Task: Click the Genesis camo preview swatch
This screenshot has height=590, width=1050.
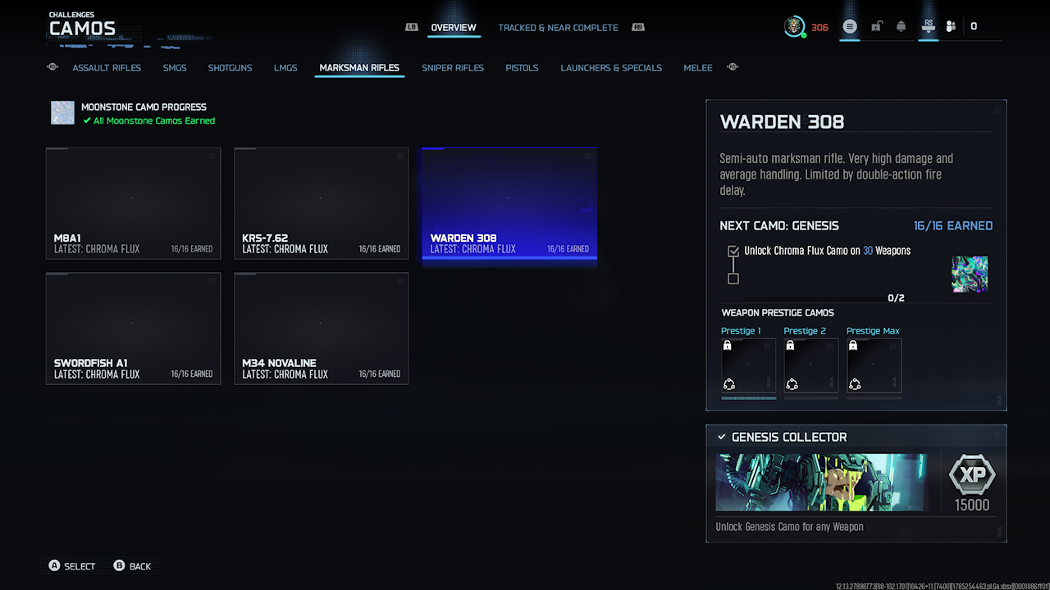Action: tap(970, 274)
